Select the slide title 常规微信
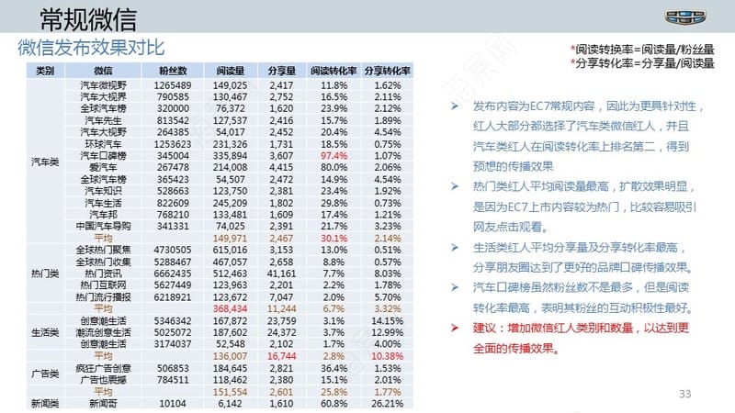 (x=88, y=19)
